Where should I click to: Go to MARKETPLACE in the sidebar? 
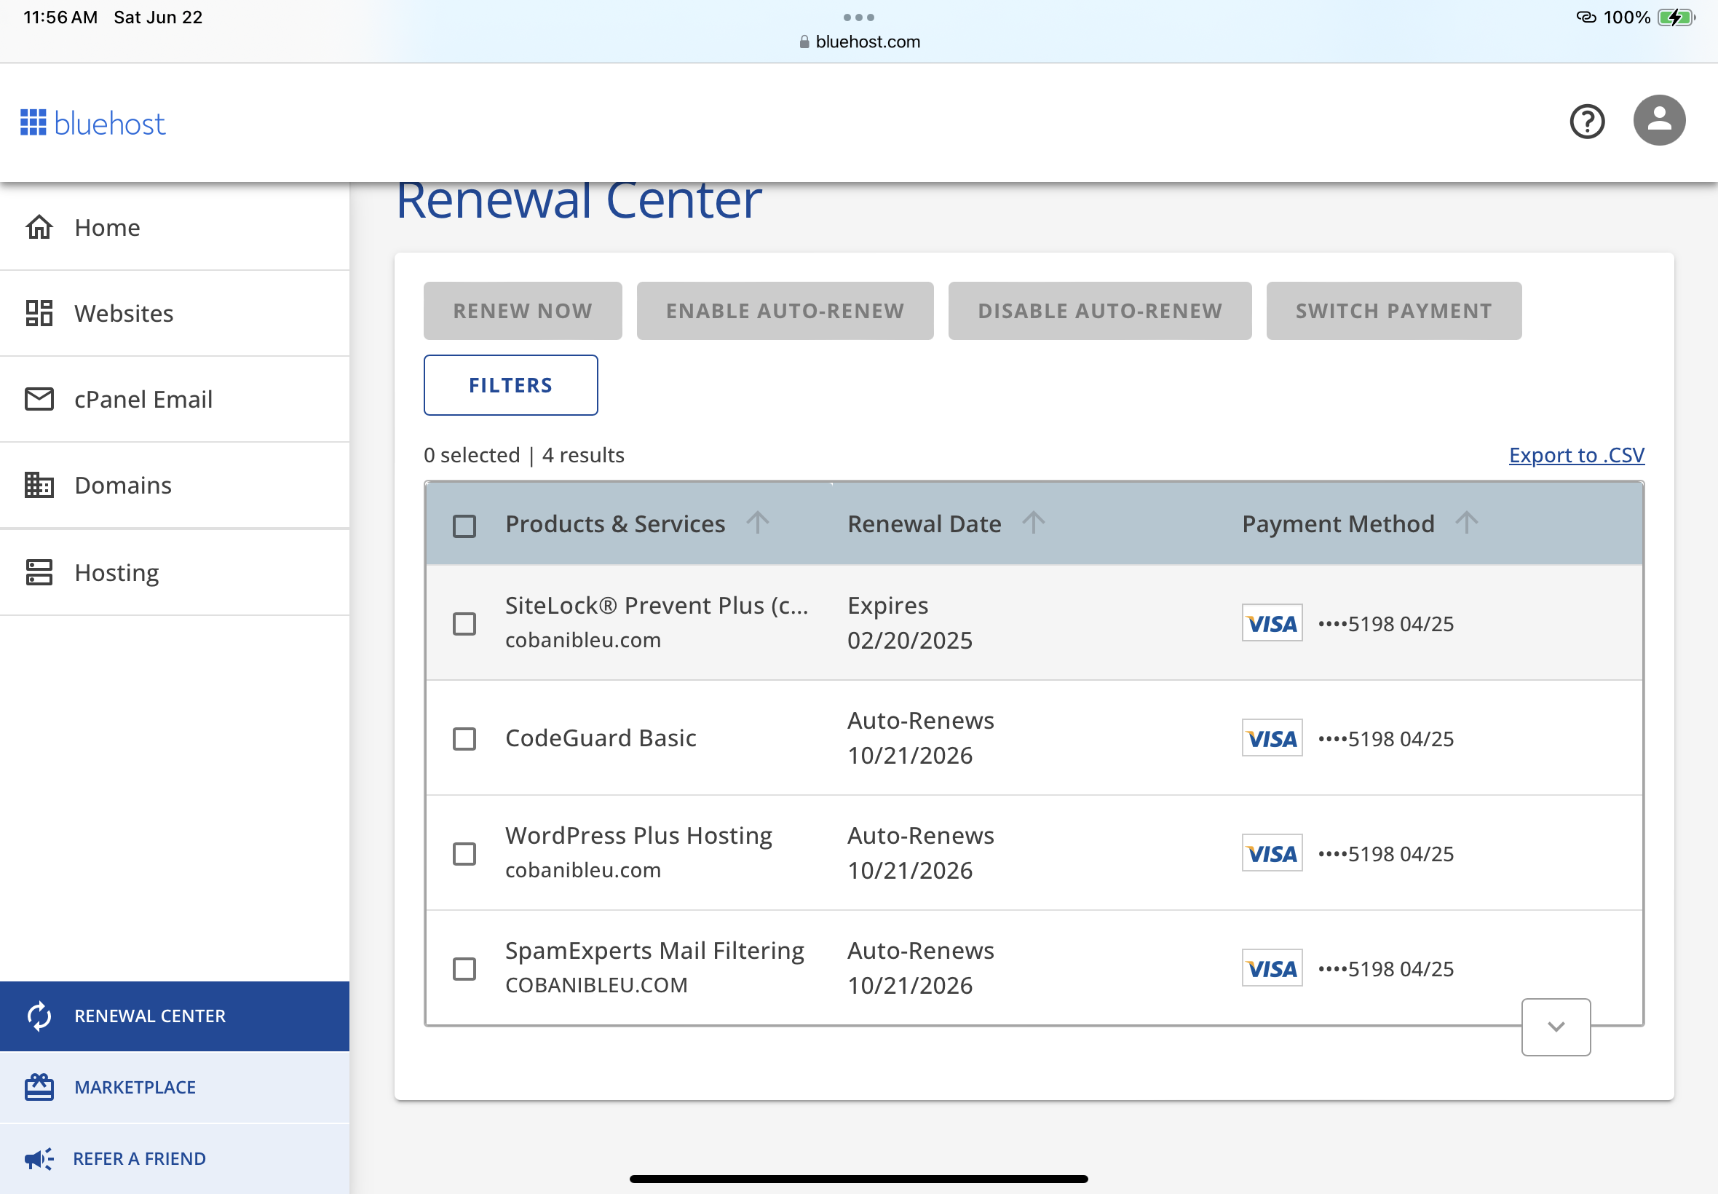point(174,1087)
